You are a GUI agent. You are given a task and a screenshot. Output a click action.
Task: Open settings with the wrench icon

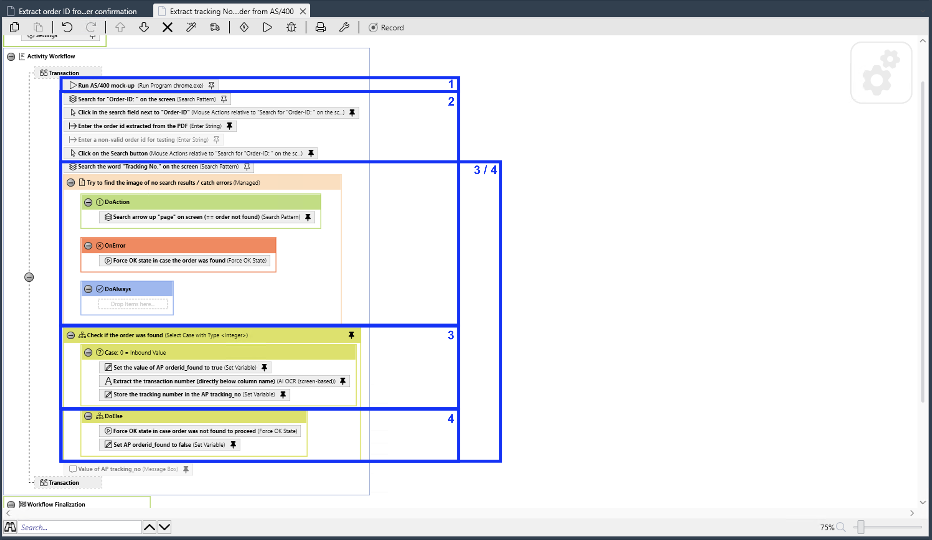(345, 27)
